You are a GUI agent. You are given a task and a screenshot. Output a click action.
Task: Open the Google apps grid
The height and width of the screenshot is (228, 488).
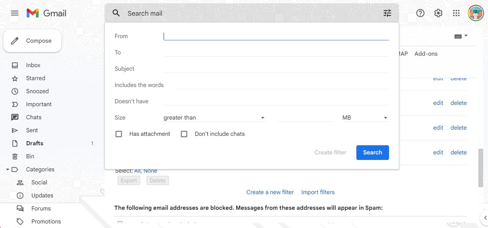pyautogui.click(x=456, y=13)
